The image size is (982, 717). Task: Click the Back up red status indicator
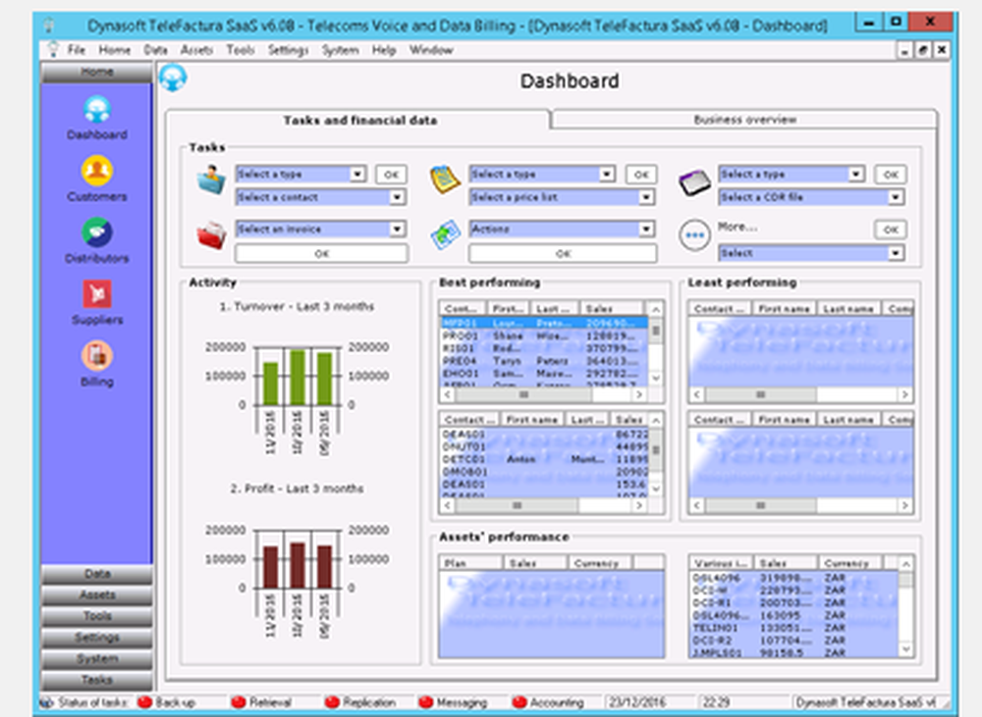point(144,702)
